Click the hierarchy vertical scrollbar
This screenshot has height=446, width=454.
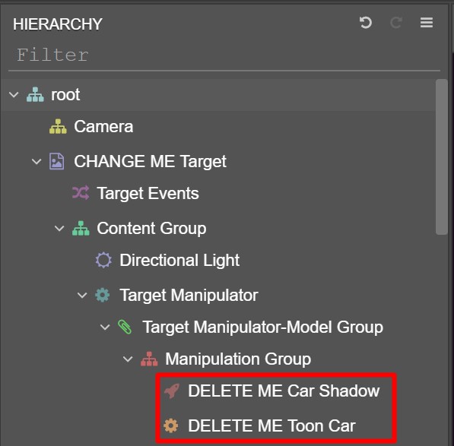click(442, 157)
